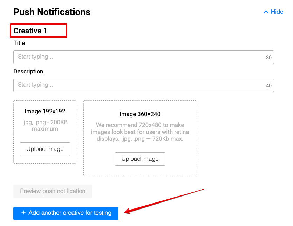Click the 720x480 retina recommendation text
The width and height of the screenshot is (293, 226).
(x=140, y=132)
